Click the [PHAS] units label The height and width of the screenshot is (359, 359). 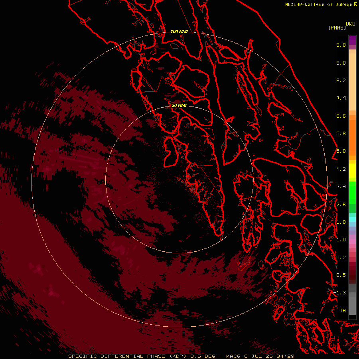[x=337, y=28]
